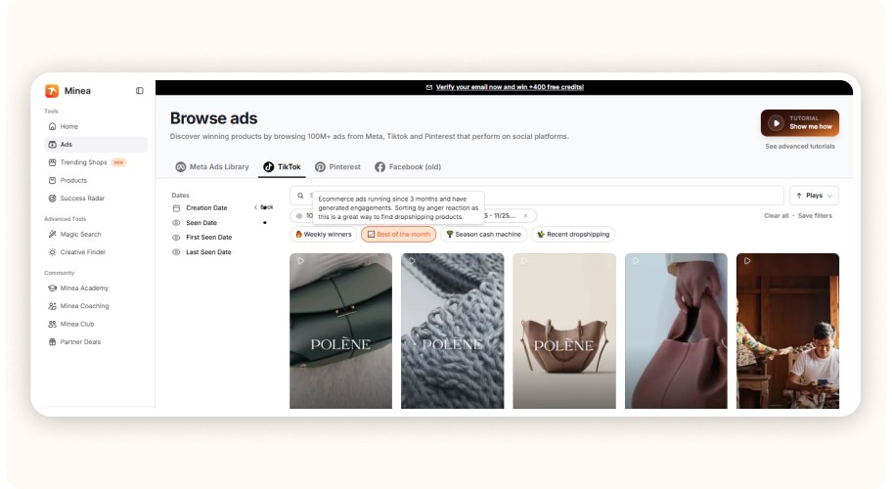
Task: Play video on green bag ad
Action: [x=300, y=261]
